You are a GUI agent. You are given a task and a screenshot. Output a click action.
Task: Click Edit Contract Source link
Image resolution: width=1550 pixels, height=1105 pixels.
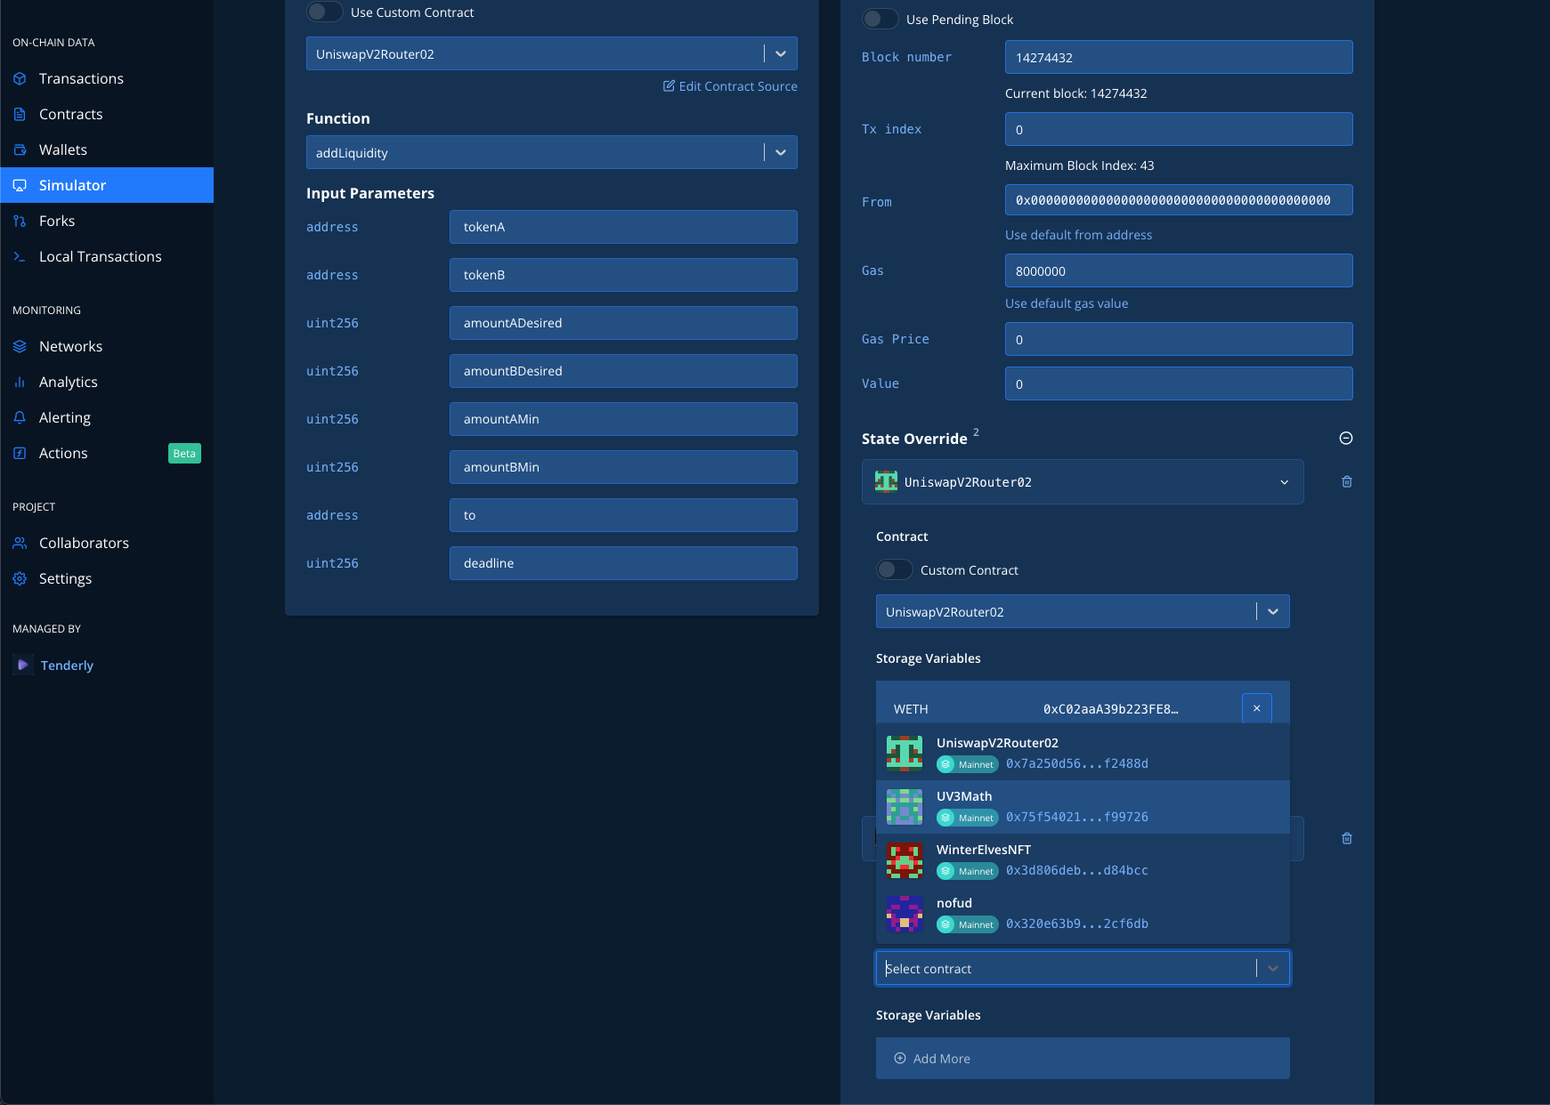(730, 86)
